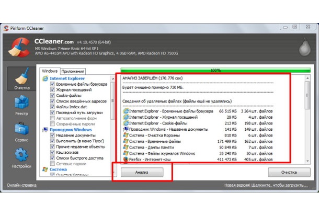Open the Новая версия download link
The image size is (319, 215).
[266, 185]
